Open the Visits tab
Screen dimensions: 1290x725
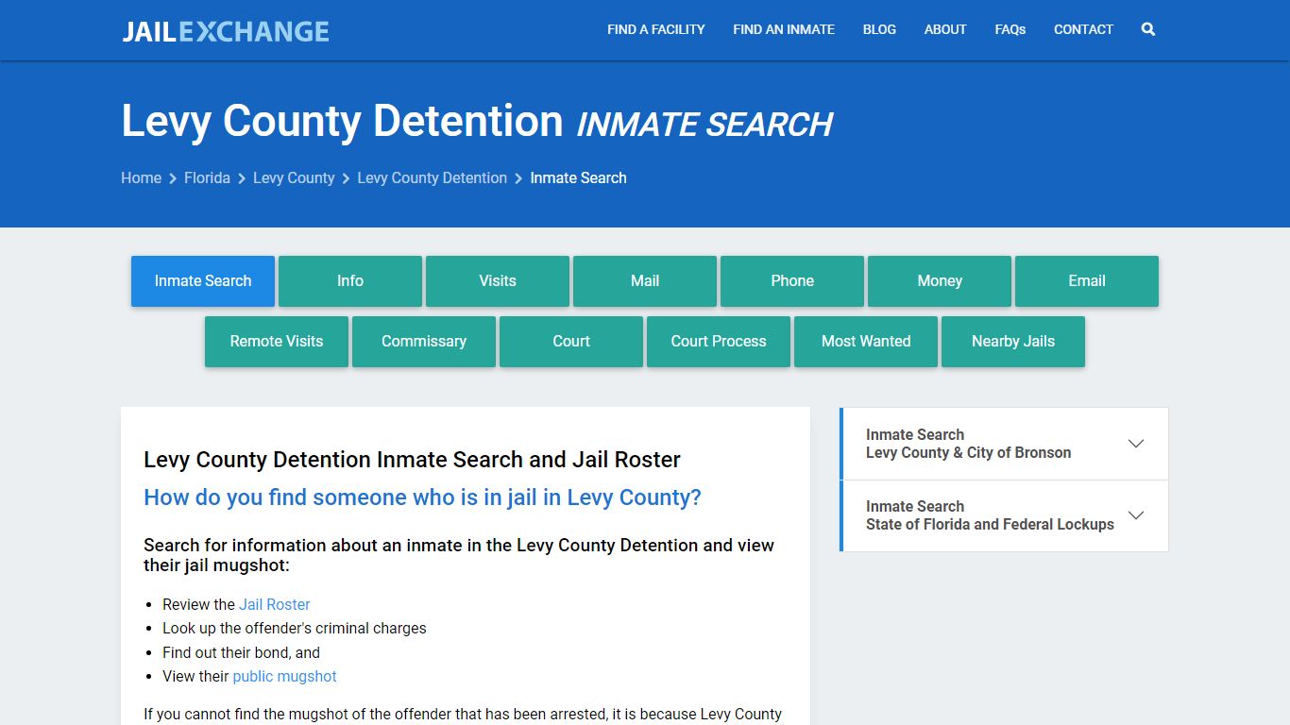coord(498,280)
